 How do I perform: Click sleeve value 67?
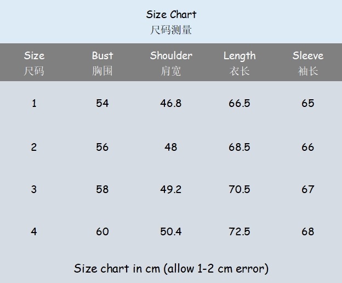pyautogui.click(x=308, y=189)
